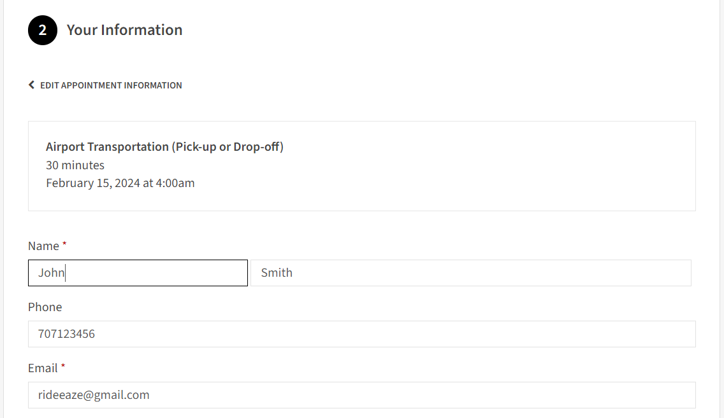Click into the Phone number field
The height and width of the screenshot is (418, 724).
[x=361, y=334]
